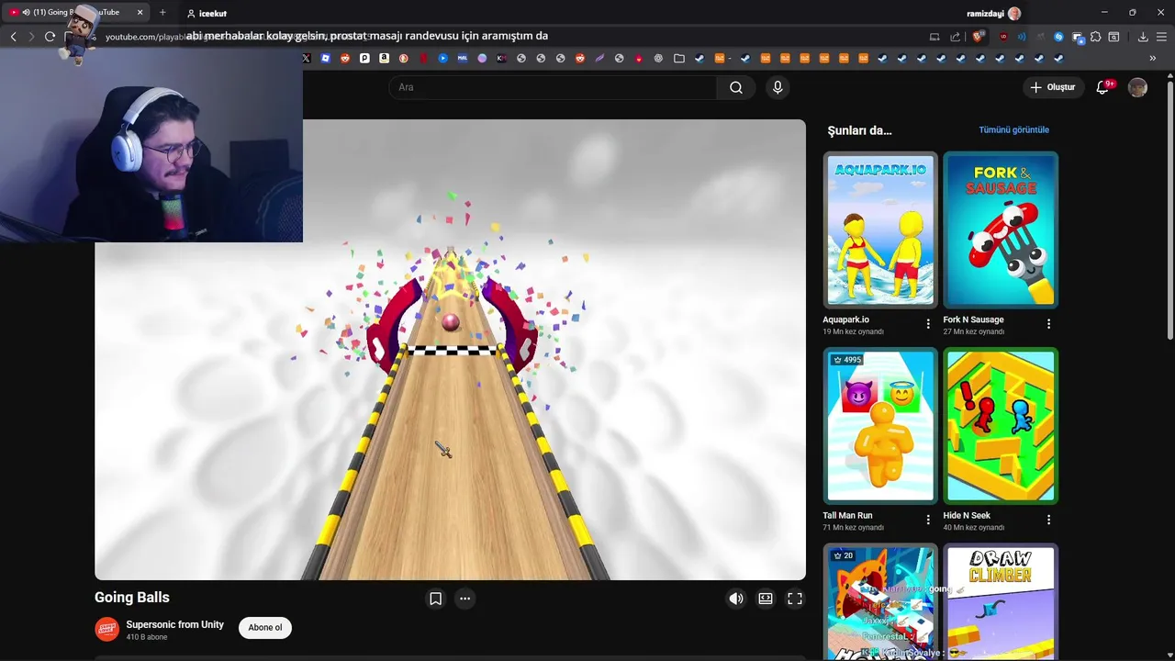This screenshot has width=1175, height=661.
Task: Open the Shazam extension icon
Action: [x=1058, y=37]
